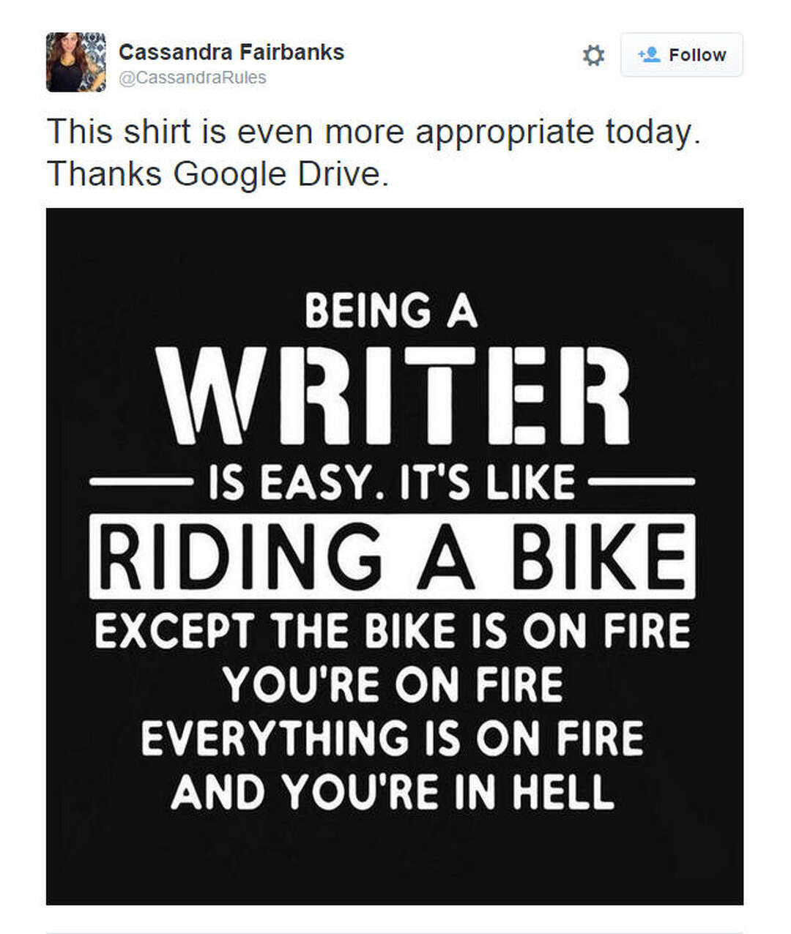The height and width of the screenshot is (934, 791).
Task: Click the Cassandra Fairbanks display name
Action: (x=231, y=52)
